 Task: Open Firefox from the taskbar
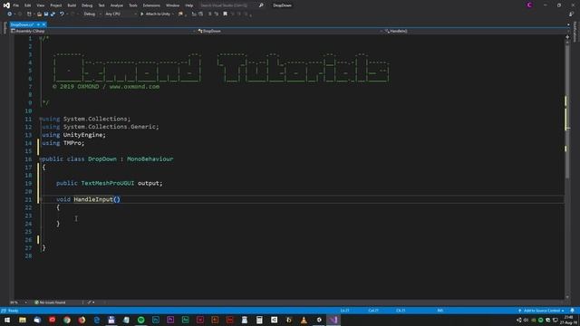coord(82,320)
